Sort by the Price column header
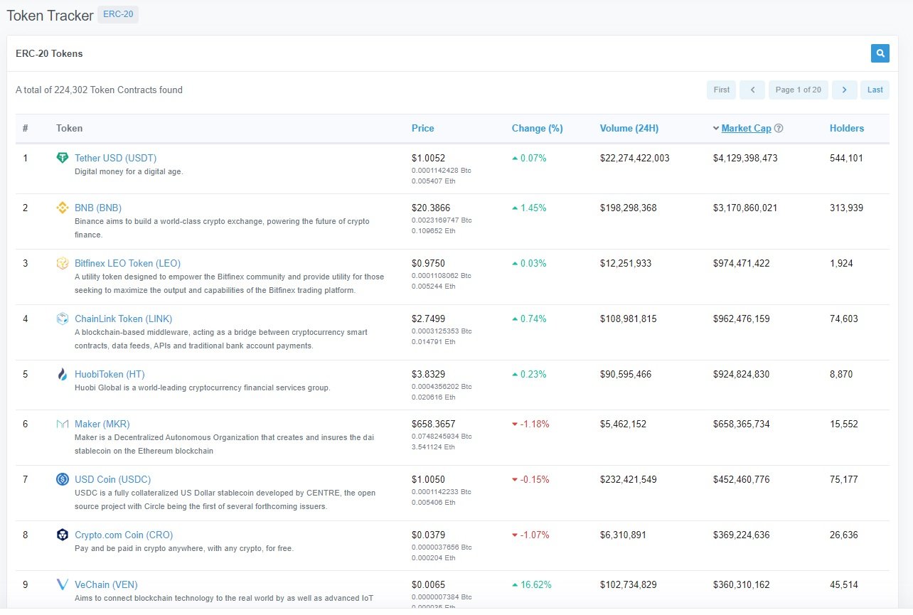913x615 pixels. pos(422,129)
